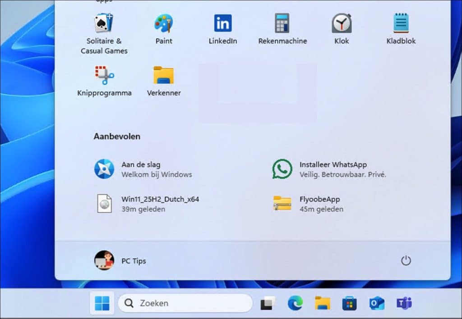Open Task View from taskbar
Image resolution: width=462 pixels, height=319 pixels.
[268, 304]
